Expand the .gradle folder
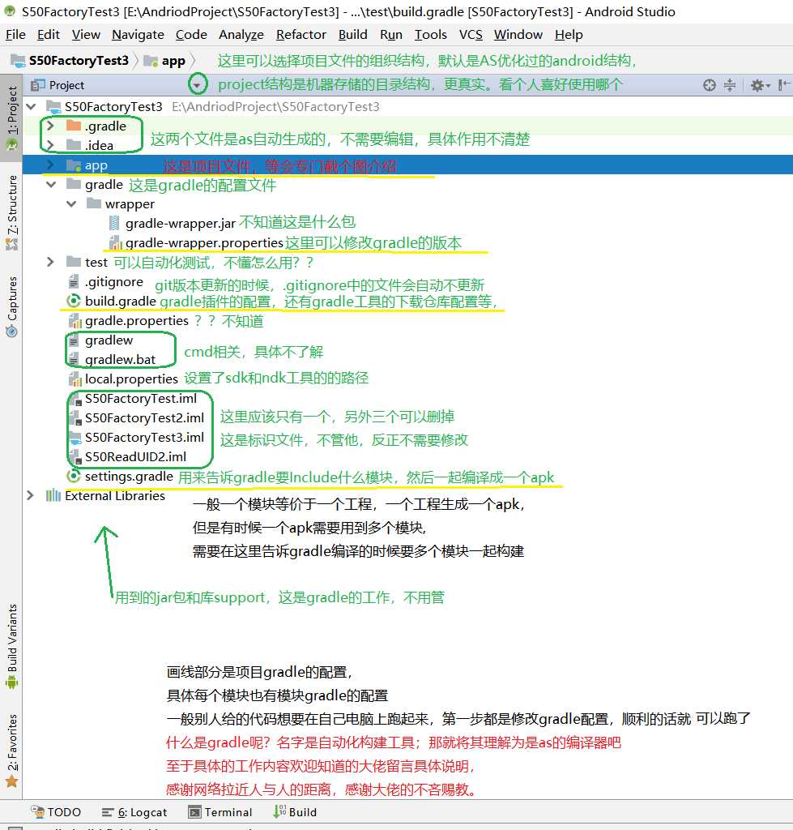Screen dimensions: 793x830 50,126
